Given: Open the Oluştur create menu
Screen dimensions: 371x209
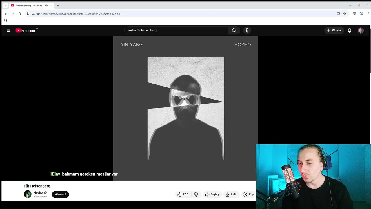Looking at the screenshot, I should click(x=334, y=30).
